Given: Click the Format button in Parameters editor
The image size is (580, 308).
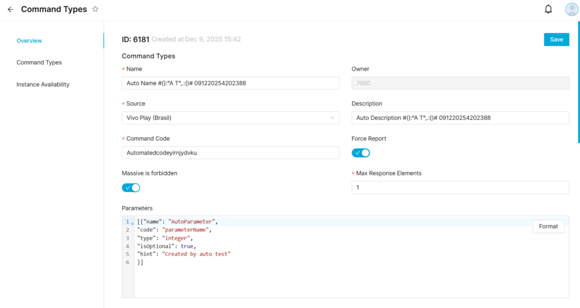Looking at the screenshot, I should [x=548, y=226].
